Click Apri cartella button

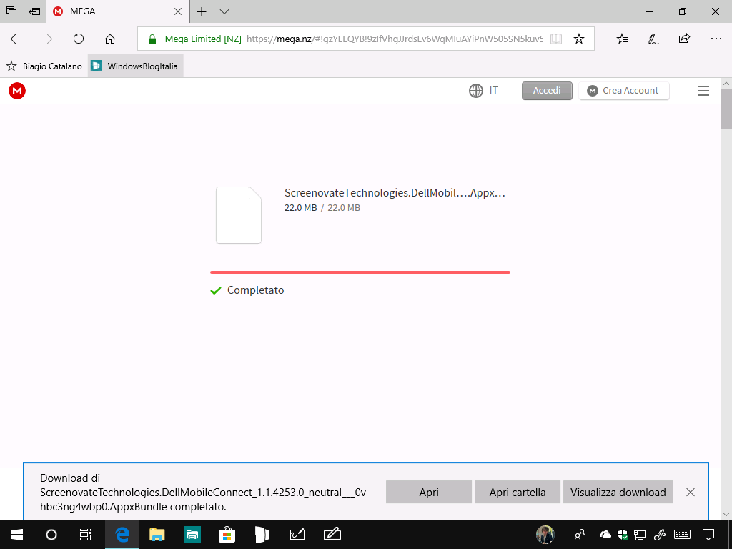tap(518, 492)
